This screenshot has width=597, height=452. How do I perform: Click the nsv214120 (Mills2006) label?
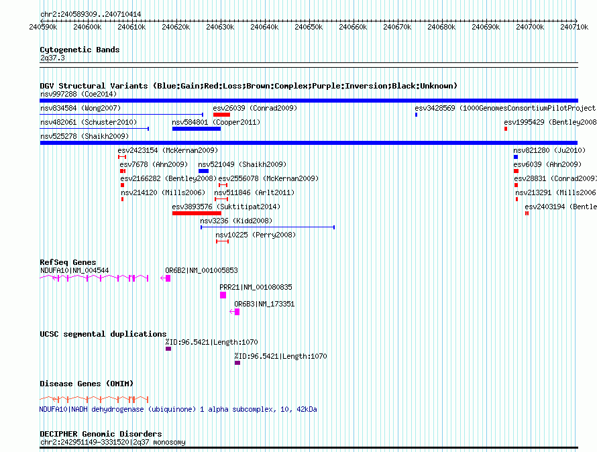[163, 192]
